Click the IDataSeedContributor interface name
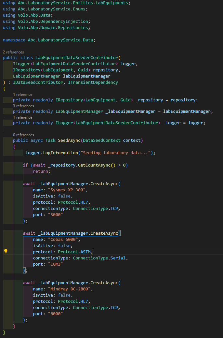 tap(38, 82)
